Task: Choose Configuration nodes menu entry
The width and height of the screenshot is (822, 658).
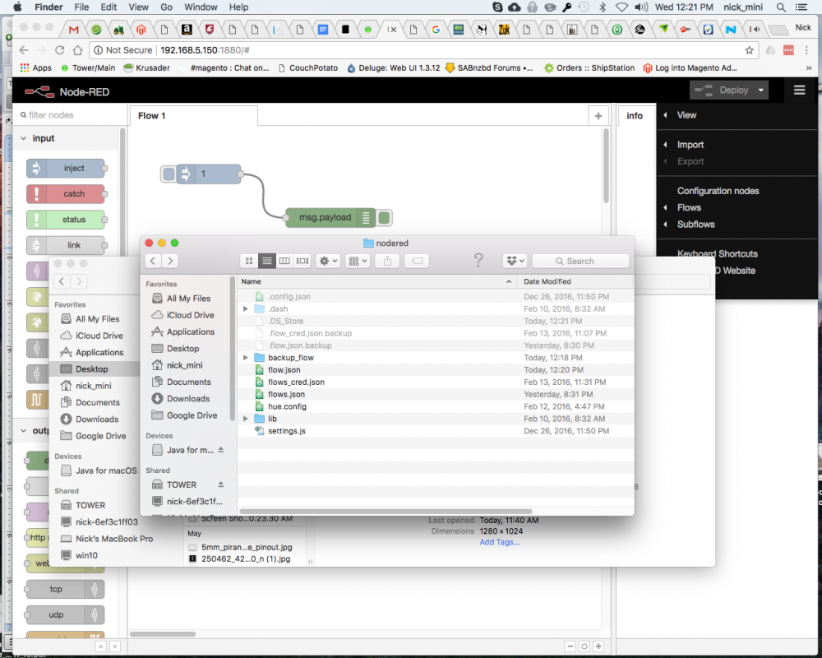Action: [x=718, y=191]
